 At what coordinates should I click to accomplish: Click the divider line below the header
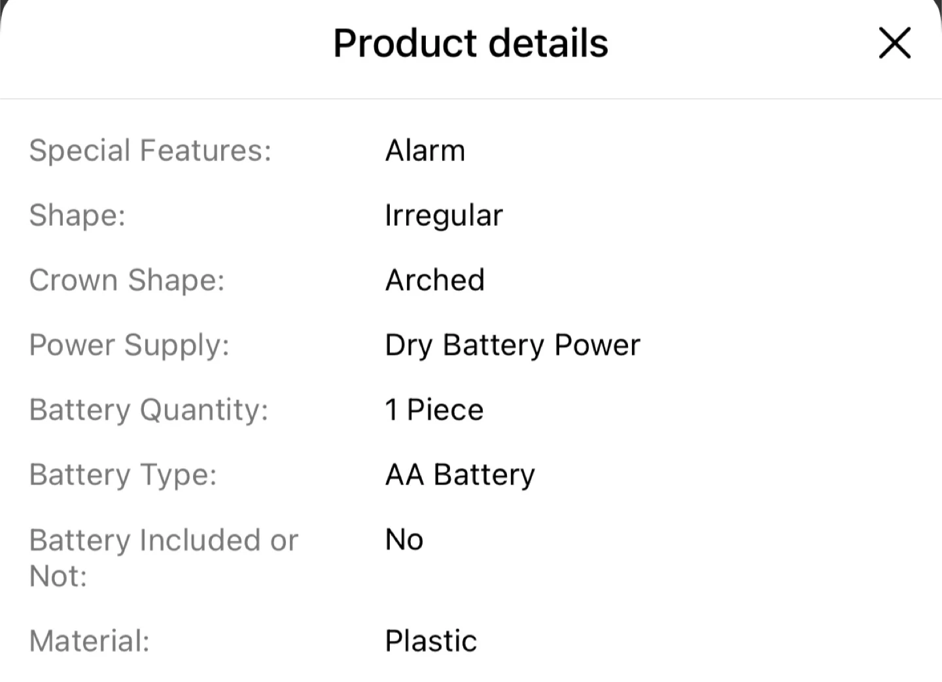click(x=471, y=99)
